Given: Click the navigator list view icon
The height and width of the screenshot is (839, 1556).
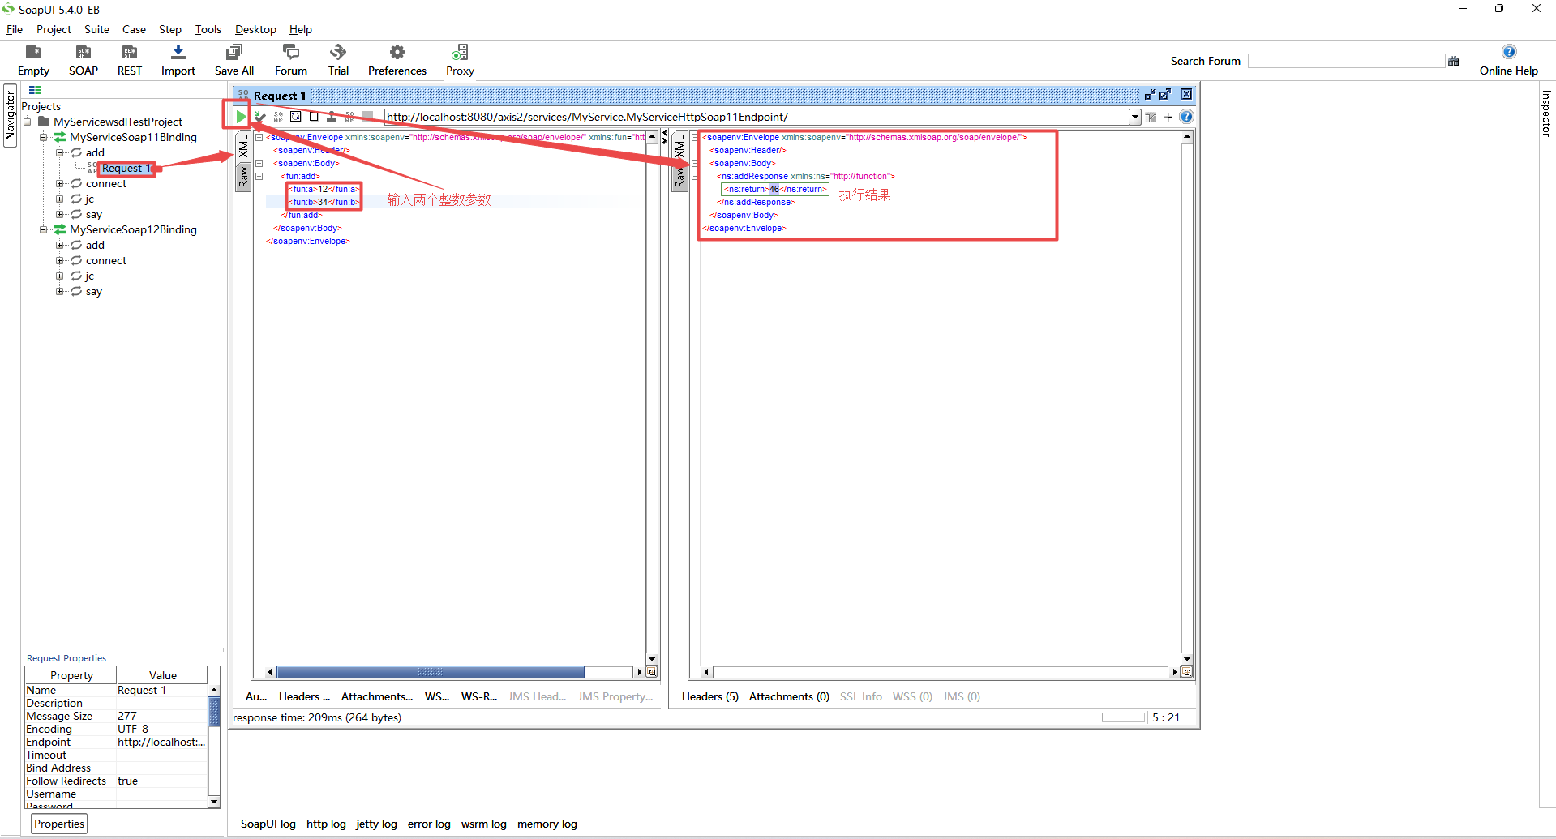Looking at the screenshot, I should click(35, 90).
